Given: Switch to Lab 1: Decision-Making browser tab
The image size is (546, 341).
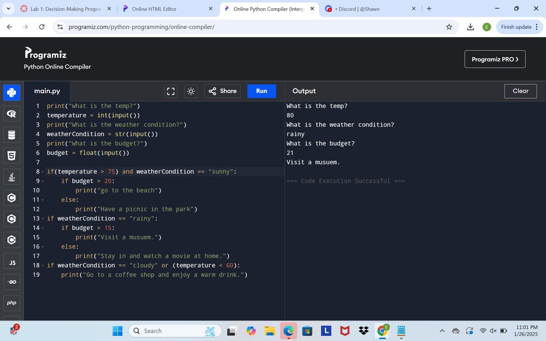Looking at the screenshot, I should point(66,9).
